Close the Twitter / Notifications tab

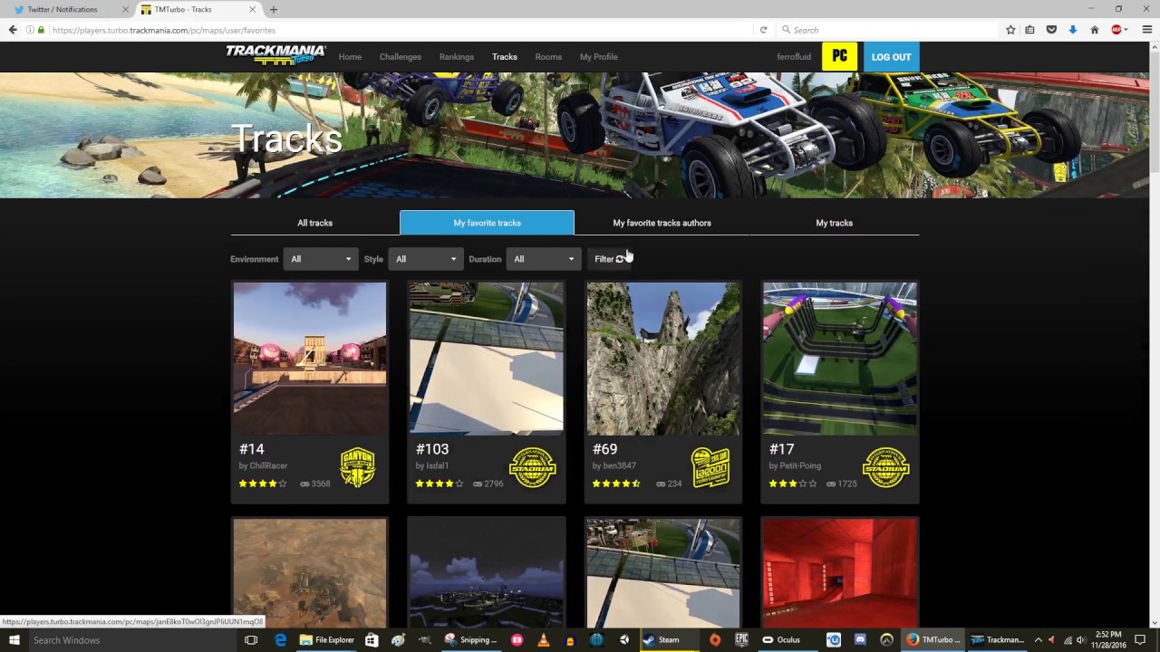tap(125, 10)
